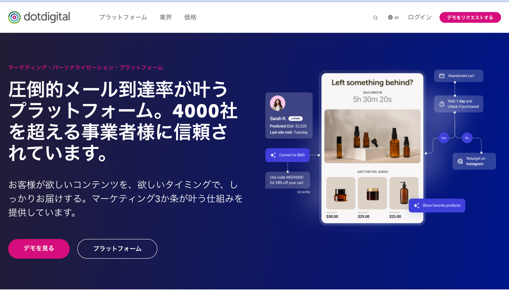Expand the プラットフォーム navigation menu
Viewport: 509px width, 302px height.
[123, 18]
